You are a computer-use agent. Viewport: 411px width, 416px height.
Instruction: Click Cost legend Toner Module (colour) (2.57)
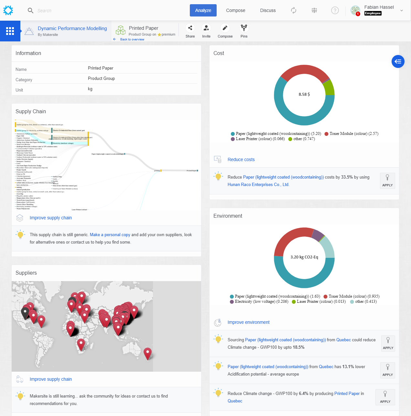[x=351, y=134]
